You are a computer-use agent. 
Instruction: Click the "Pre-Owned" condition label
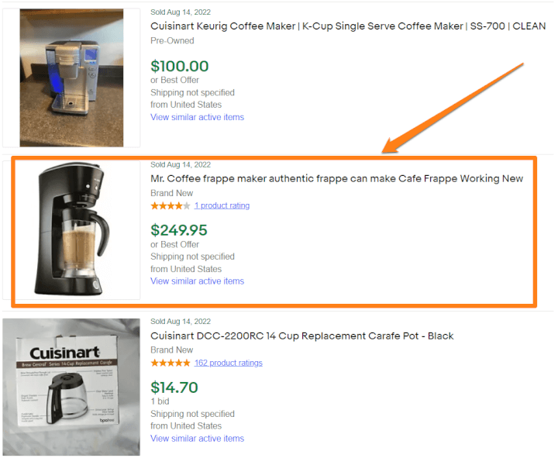[x=172, y=41]
